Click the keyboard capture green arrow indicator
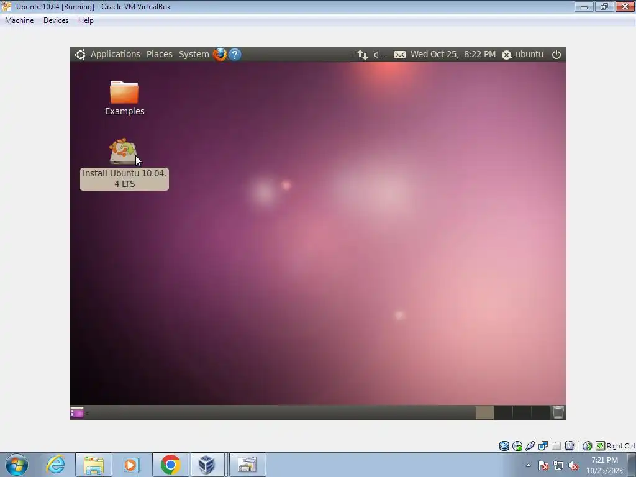Viewport: 636px width, 477px height. pyautogui.click(x=601, y=446)
